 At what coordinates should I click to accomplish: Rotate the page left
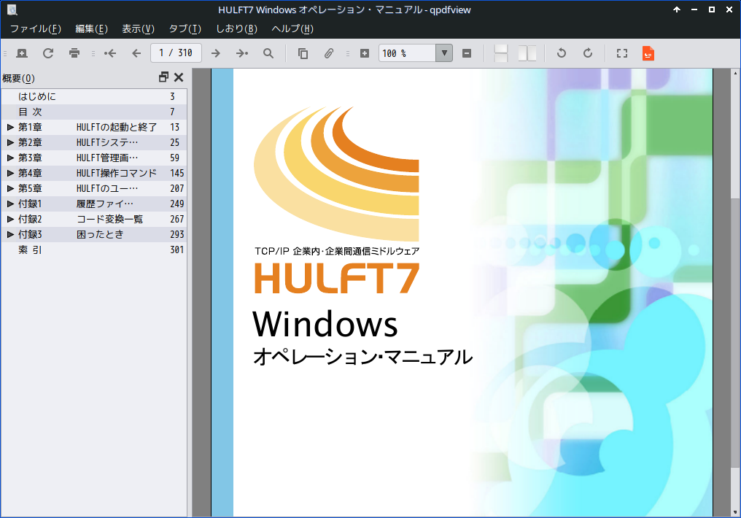click(562, 53)
